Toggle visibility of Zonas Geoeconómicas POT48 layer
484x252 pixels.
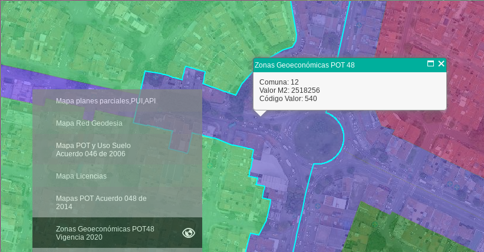pyautogui.click(x=188, y=233)
